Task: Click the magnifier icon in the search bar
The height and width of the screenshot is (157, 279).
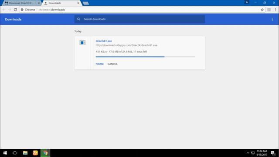Action: coord(78,19)
